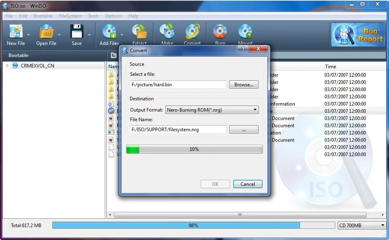Open the Save dropdown arrow
389x240 pixels.
[89, 35]
